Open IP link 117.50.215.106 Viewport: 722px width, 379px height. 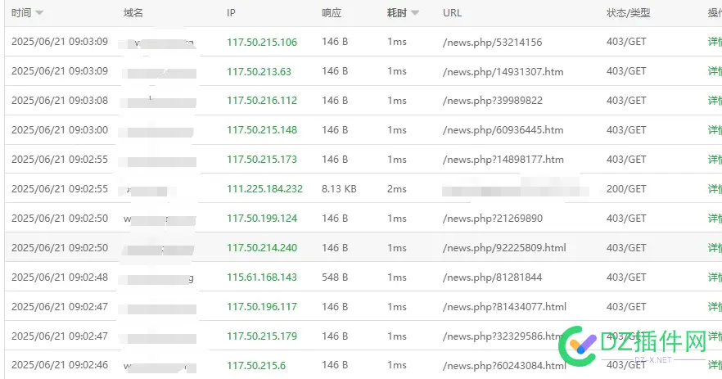[262, 42]
